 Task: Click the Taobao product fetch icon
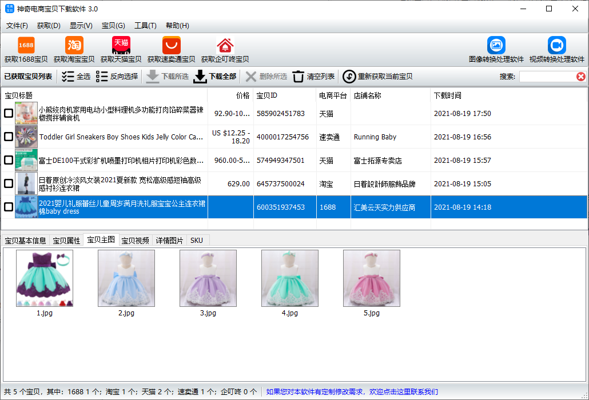[x=74, y=45]
